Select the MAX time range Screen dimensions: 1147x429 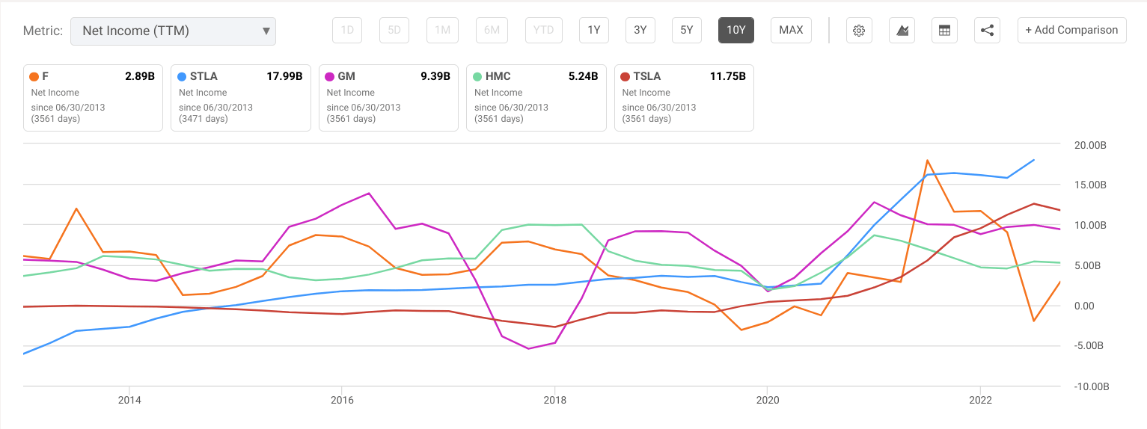791,31
